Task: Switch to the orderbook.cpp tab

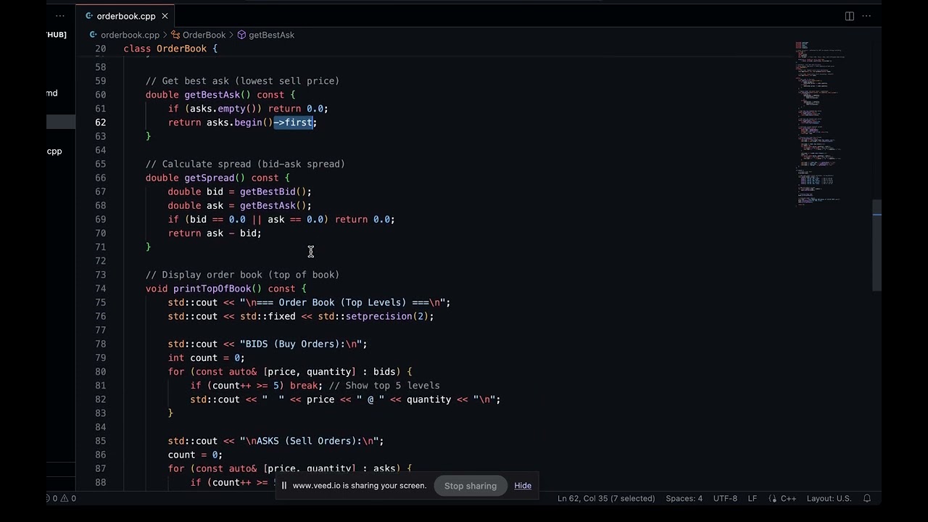Action: click(125, 16)
